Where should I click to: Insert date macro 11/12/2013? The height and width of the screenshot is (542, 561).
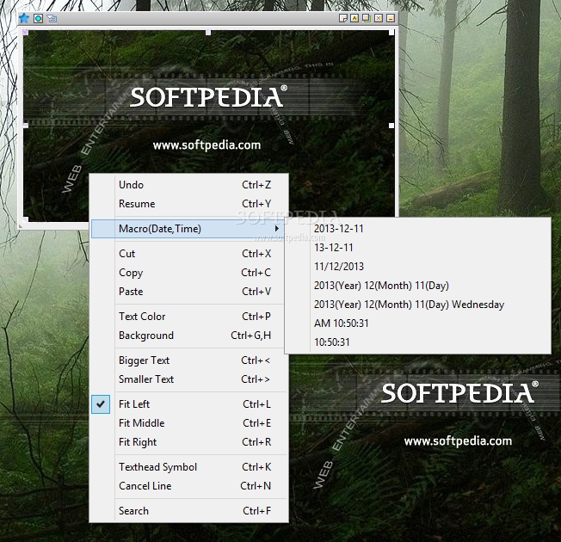(x=417, y=267)
